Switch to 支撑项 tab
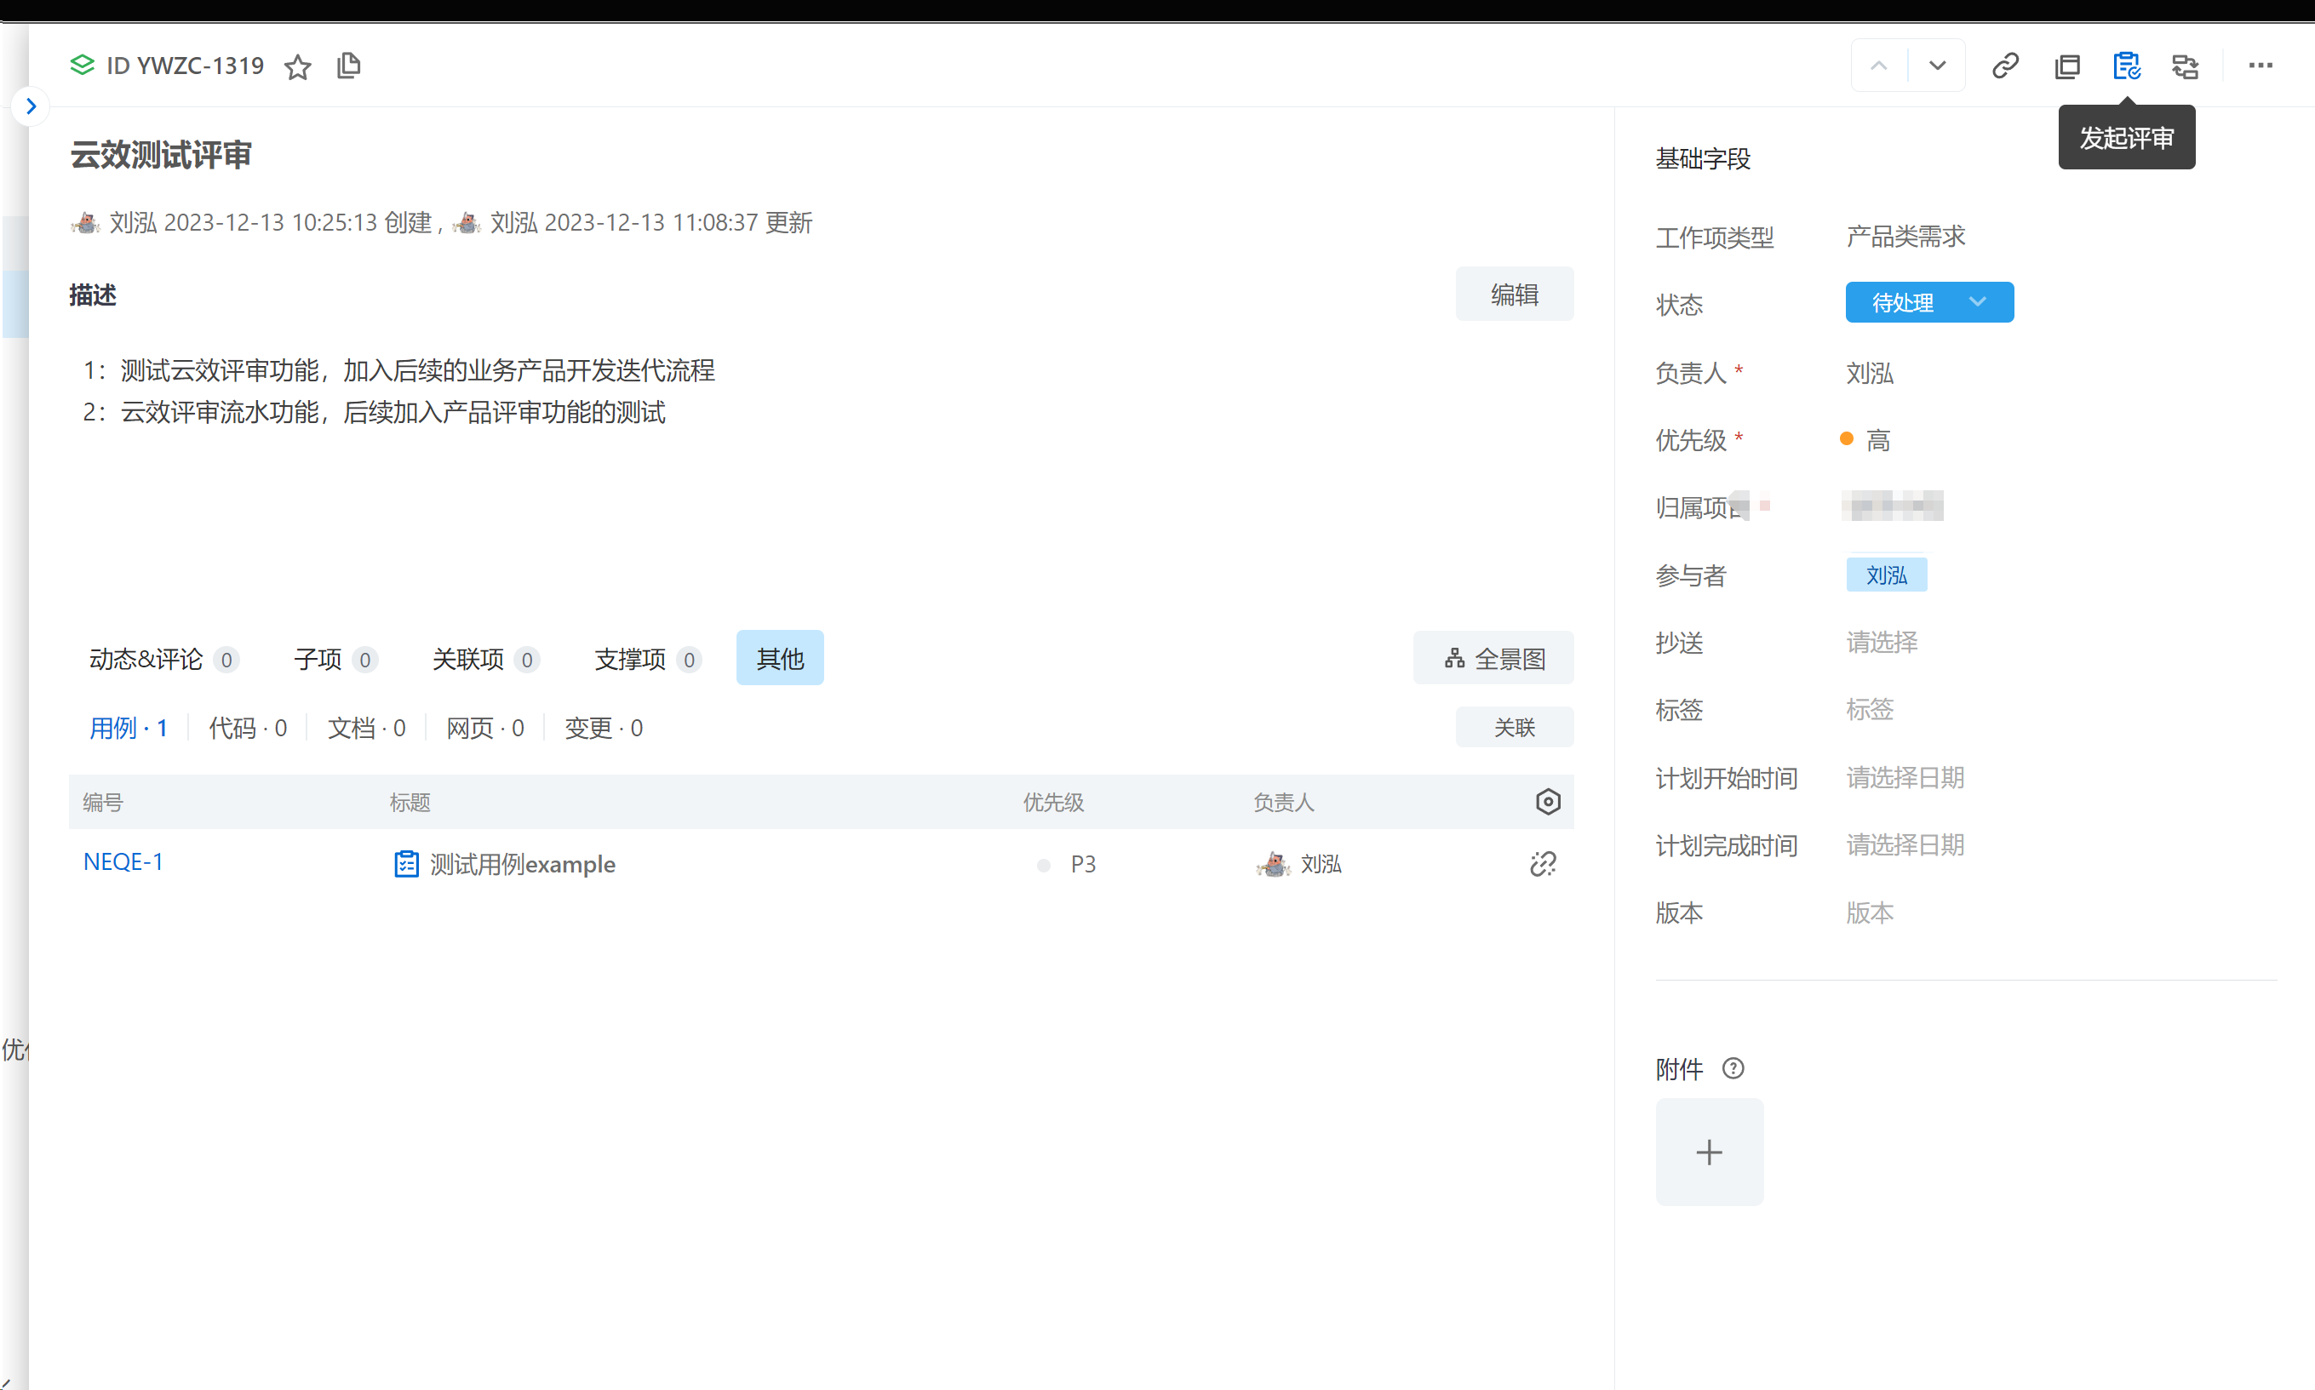This screenshot has width=2315, height=1390. point(647,660)
